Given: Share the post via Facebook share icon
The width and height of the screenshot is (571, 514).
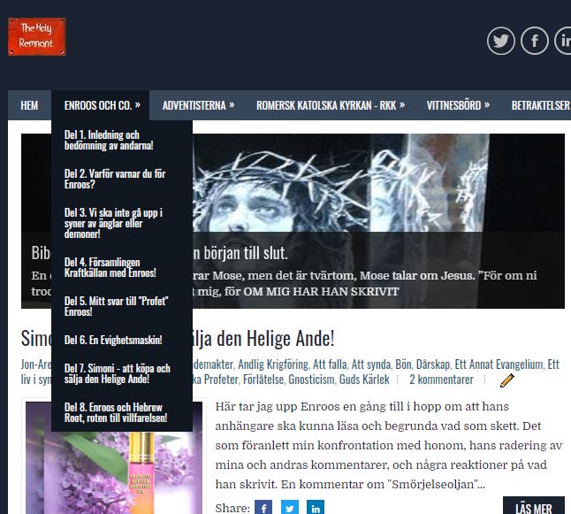Looking at the screenshot, I should pyautogui.click(x=263, y=508).
